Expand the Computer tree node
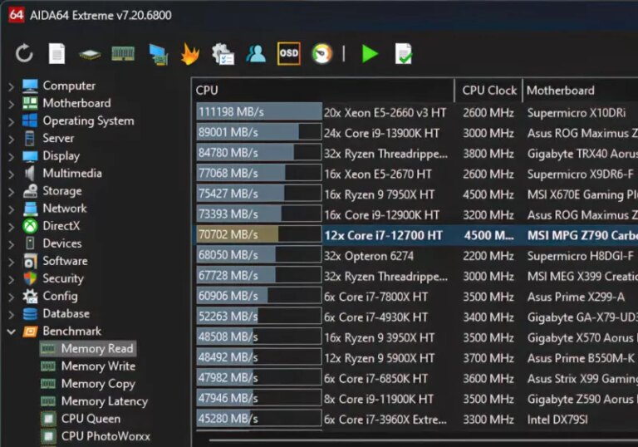 pos(12,86)
